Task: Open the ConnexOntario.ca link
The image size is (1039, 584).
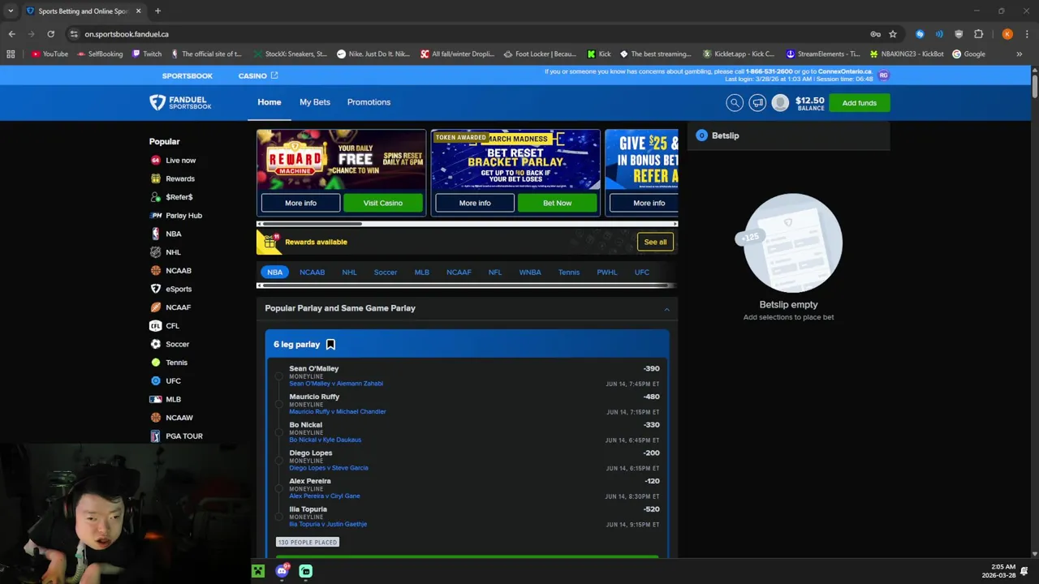Action: [x=844, y=71]
